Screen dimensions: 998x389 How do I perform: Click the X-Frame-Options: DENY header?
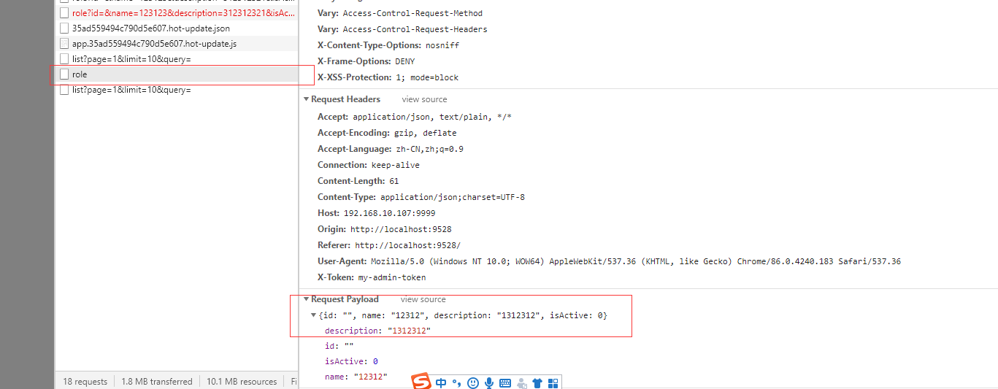tap(366, 61)
